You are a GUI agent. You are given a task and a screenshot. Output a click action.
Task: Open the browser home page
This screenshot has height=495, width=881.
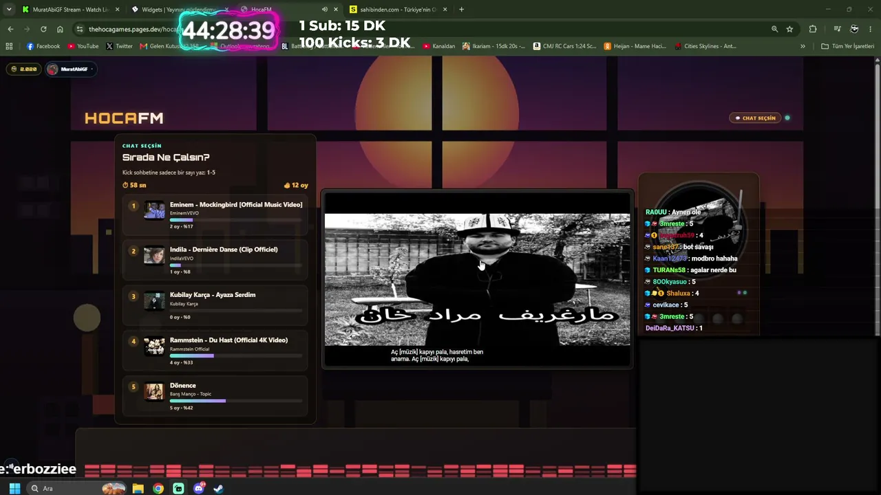[60, 29]
